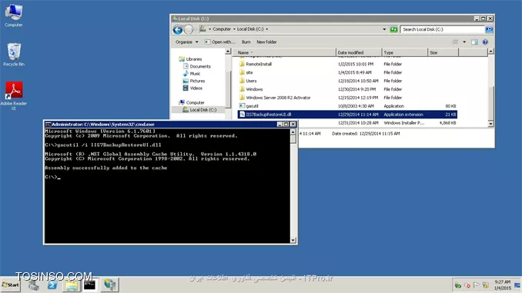Click the network tray icon

click(485, 285)
